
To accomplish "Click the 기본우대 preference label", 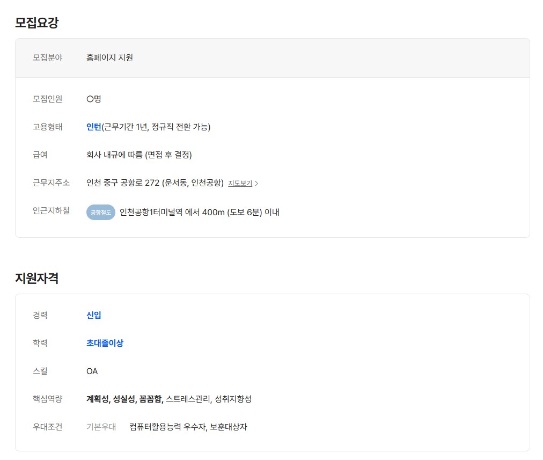I will pyautogui.click(x=101, y=427).
